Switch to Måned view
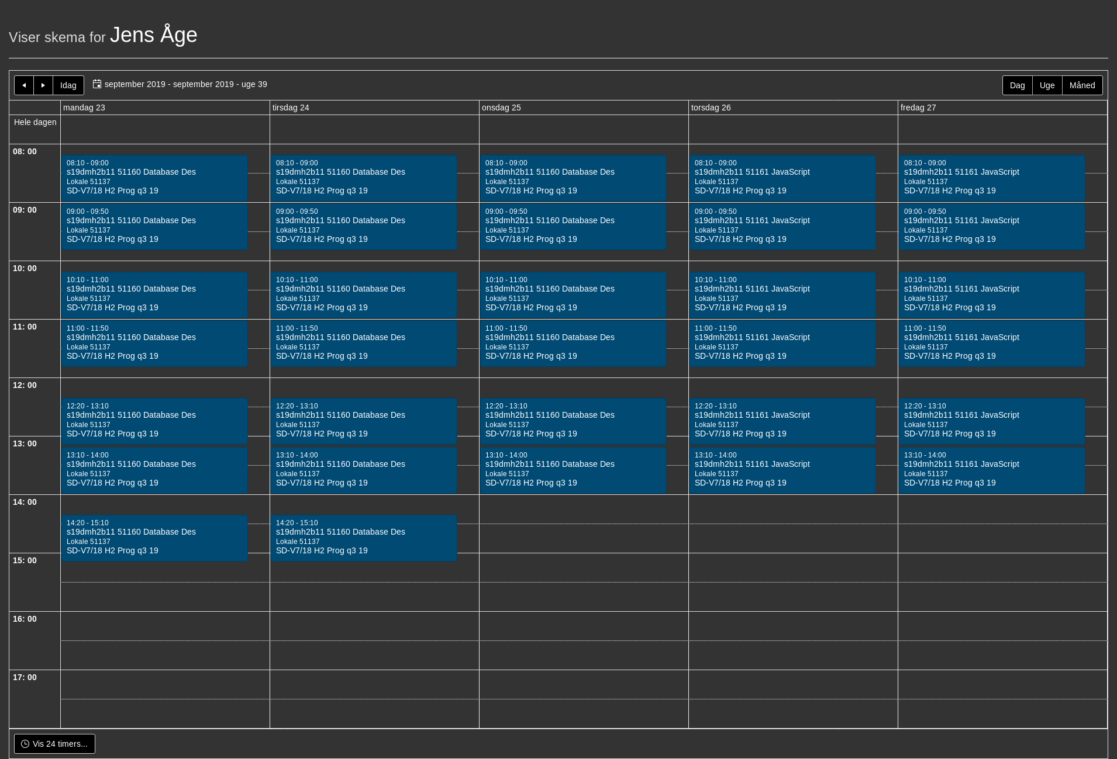This screenshot has height=759, width=1117. [x=1082, y=85]
